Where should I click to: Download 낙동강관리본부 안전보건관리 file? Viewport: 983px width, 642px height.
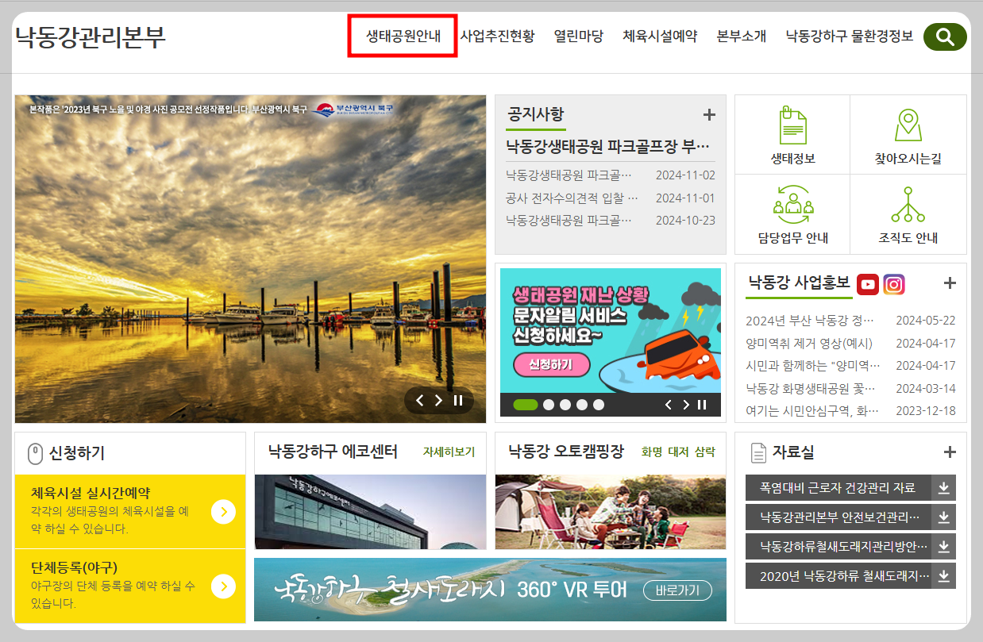tap(943, 517)
